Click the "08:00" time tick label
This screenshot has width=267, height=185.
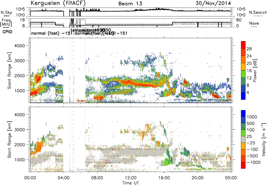(x=97, y=178)
